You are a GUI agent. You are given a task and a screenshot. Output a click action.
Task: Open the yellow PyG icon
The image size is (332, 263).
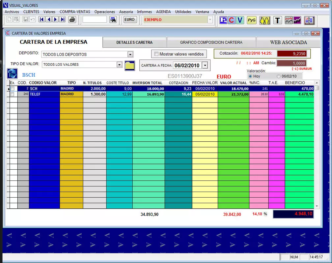[x=252, y=20]
